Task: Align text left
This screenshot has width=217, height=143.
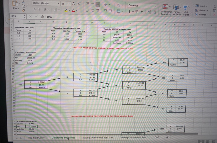Action: click(87, 10)
